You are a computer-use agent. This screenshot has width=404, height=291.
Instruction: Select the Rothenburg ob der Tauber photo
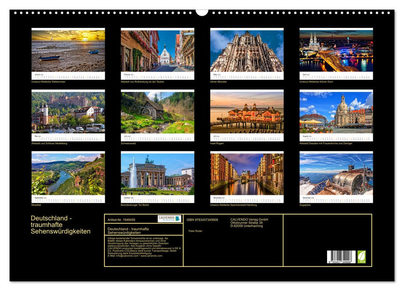pos(157,50)
